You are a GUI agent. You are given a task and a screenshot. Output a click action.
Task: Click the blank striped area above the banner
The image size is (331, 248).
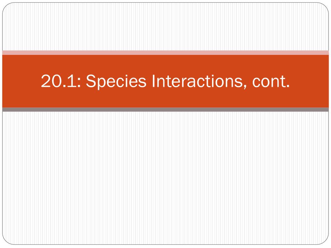(165, 26)
